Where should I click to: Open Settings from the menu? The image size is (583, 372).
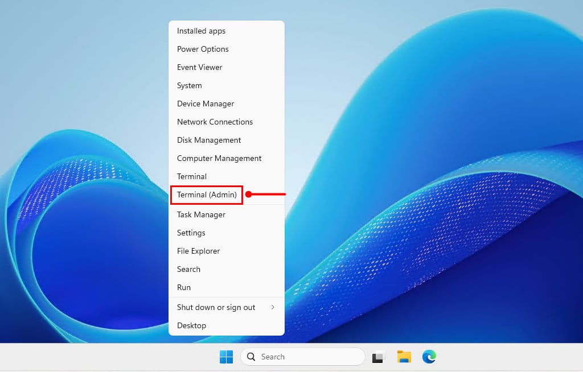[x=191, y=233]
